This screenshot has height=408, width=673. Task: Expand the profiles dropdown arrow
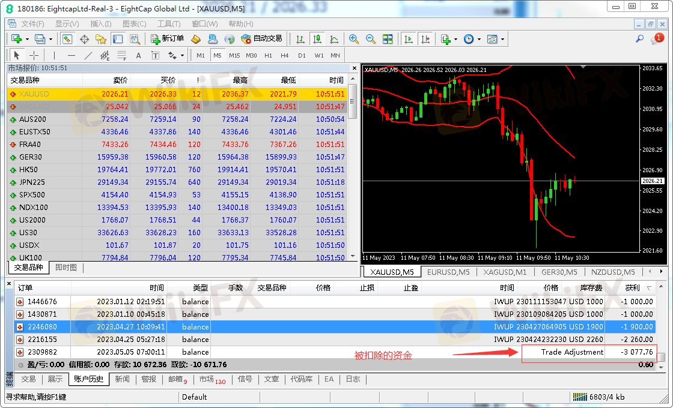click(x=50, y=40)
